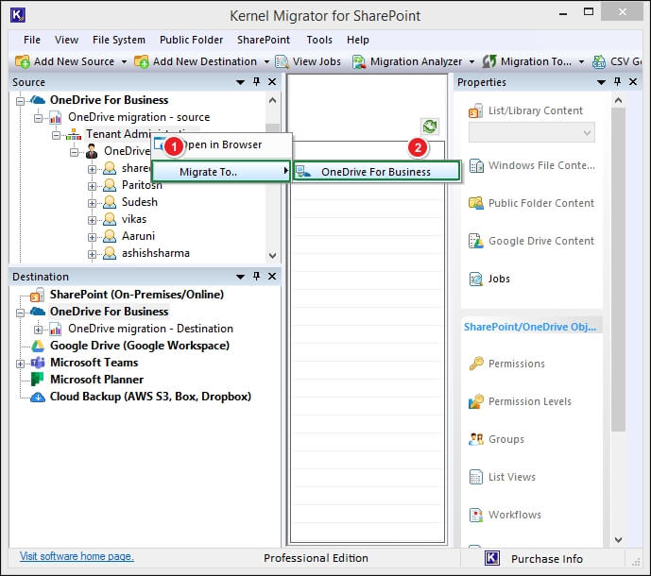Expand the Paritosh user node

pyautogui.click(x=92, y=186)
